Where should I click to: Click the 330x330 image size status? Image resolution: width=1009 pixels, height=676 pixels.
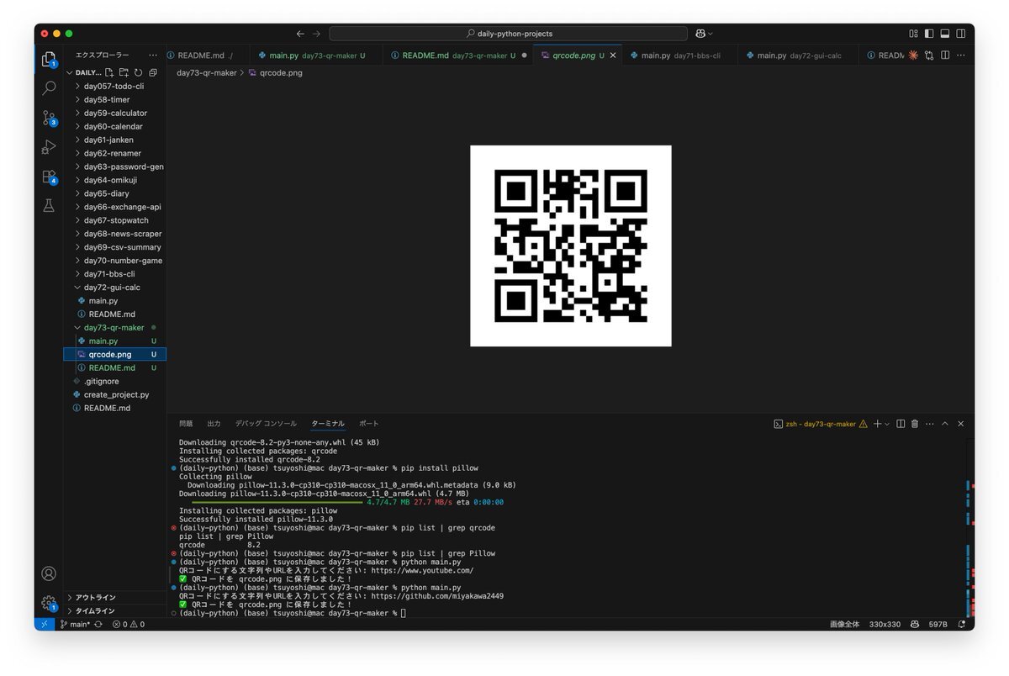(x=885, y=624)
